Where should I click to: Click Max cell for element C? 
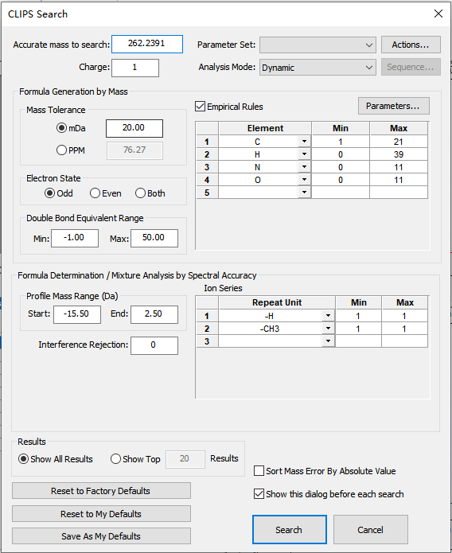click(x=399, y=142)
